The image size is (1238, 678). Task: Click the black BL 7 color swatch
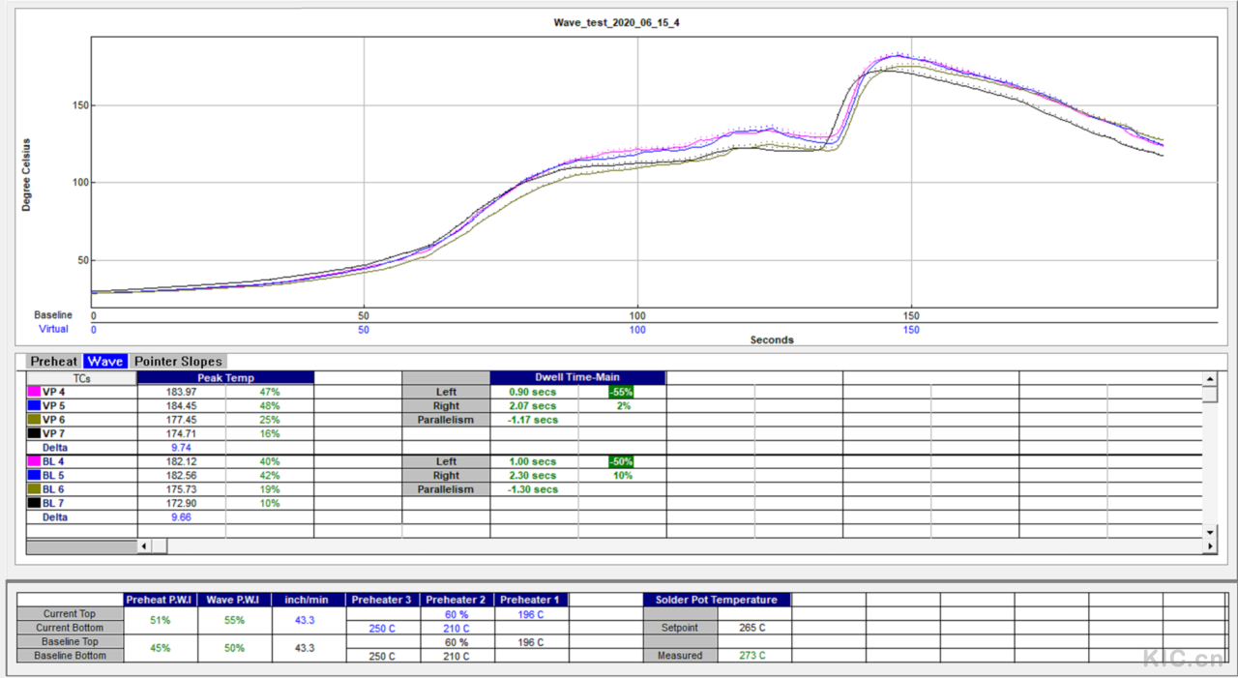pyautogui.click(x=34, y=503)
